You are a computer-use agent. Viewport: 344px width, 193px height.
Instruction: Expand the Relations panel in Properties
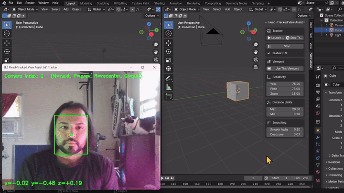(x=334, y=162)
